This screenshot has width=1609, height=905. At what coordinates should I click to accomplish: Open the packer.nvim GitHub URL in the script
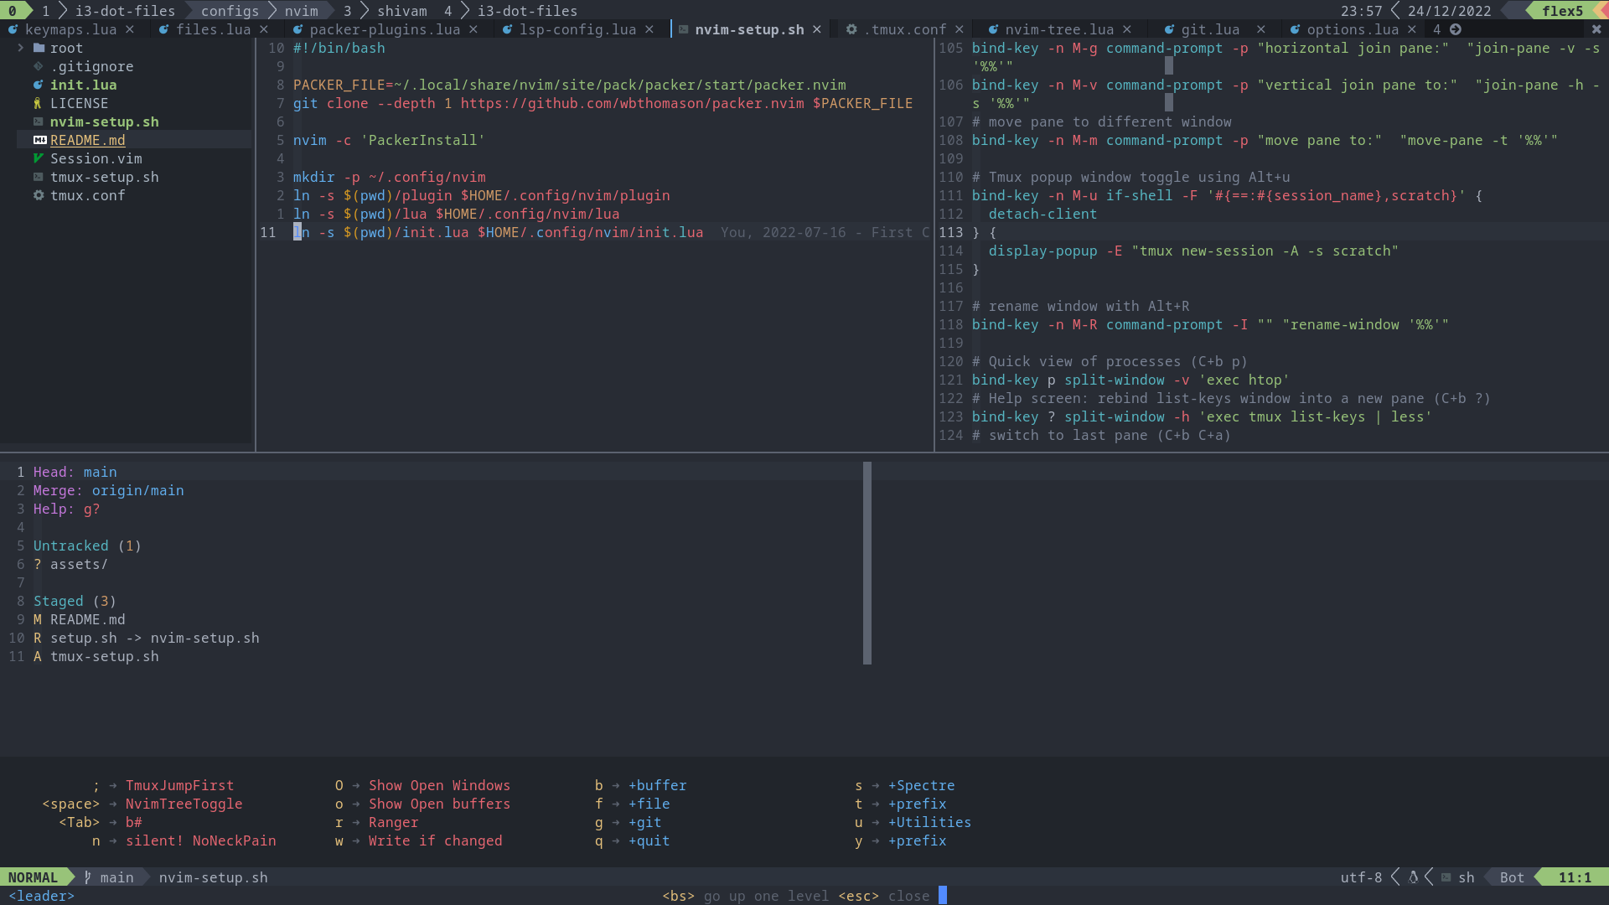(632, 103)
